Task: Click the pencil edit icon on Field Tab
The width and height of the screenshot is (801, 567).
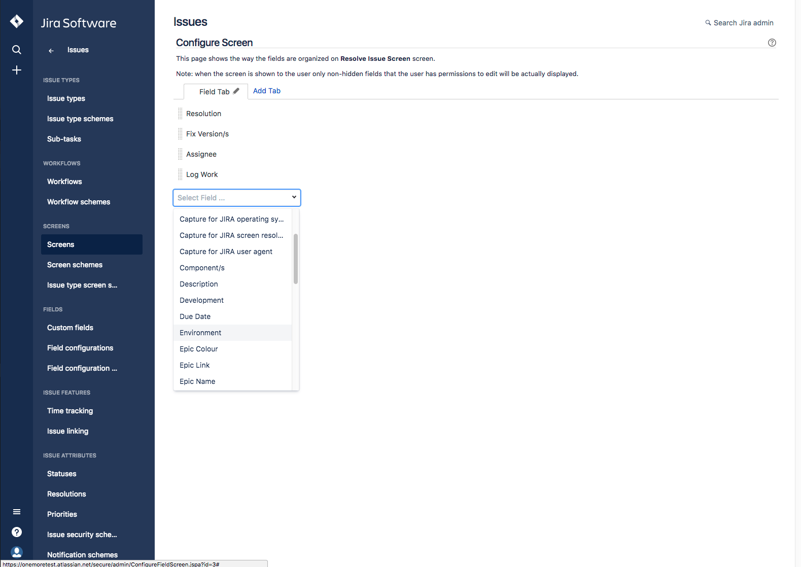Action: click(236, 91)
